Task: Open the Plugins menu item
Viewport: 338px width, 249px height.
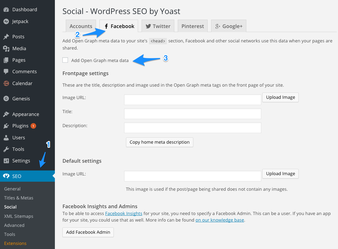Action: (20, 126)
